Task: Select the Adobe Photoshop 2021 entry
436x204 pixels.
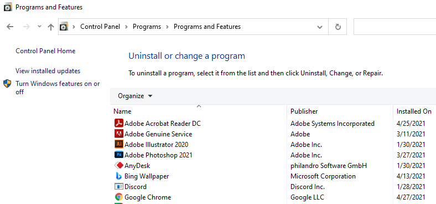Action: tap(158, 155)
